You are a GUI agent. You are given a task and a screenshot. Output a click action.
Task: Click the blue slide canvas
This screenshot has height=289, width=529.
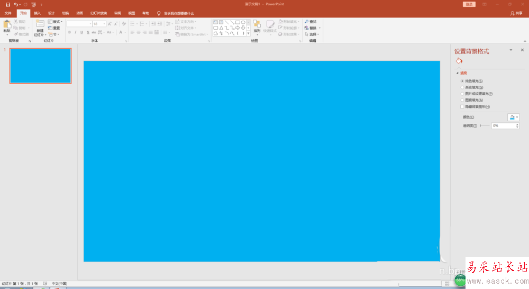(262, 161)
